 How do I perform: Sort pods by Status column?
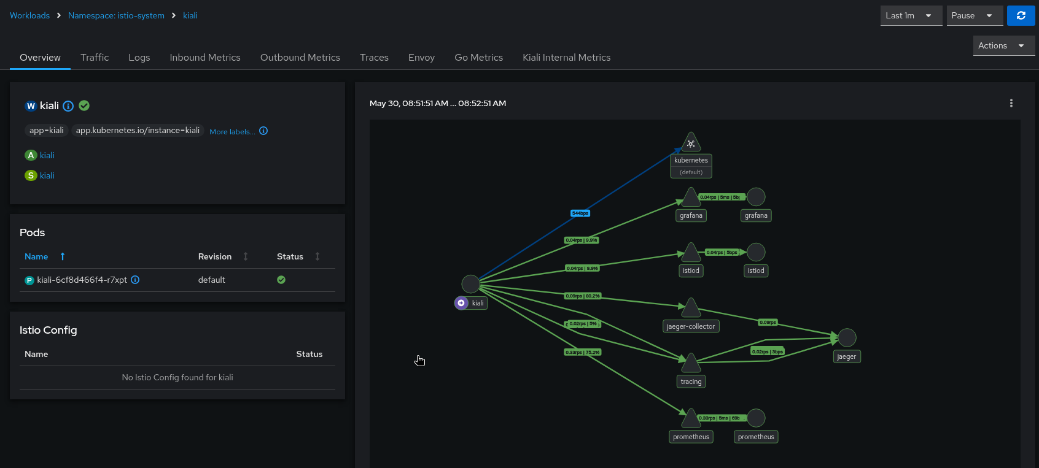[290, 256]
